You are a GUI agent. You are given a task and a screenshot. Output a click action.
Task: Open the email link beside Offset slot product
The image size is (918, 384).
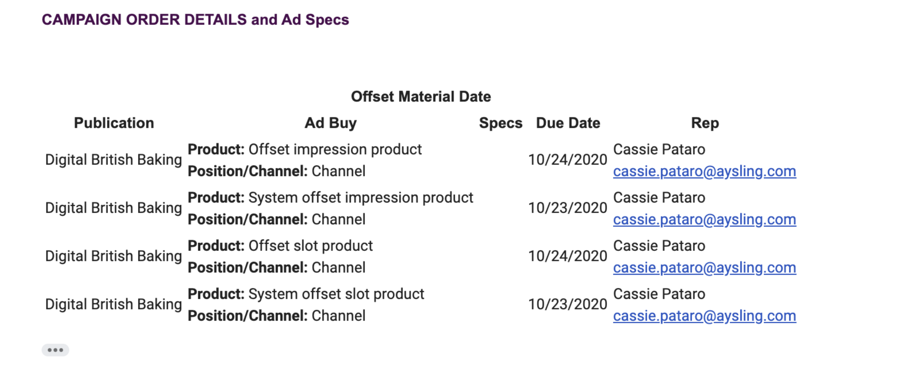704,268
